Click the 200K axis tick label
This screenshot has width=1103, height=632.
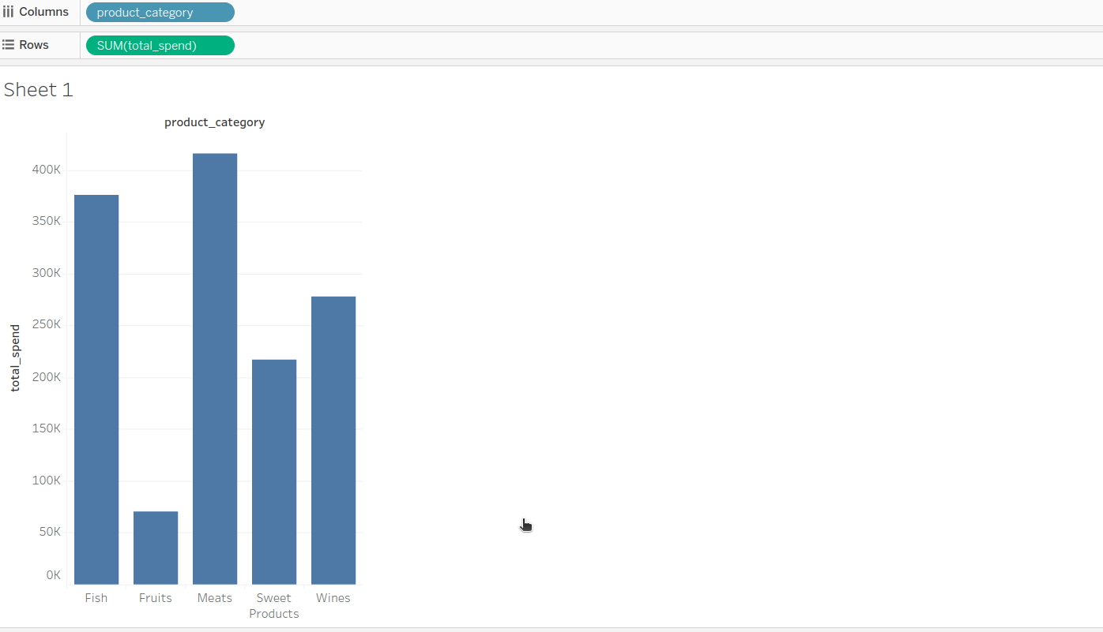point(47,376)
